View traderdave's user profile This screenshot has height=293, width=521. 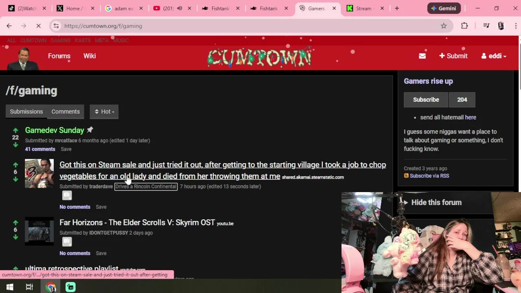point(101,186)
